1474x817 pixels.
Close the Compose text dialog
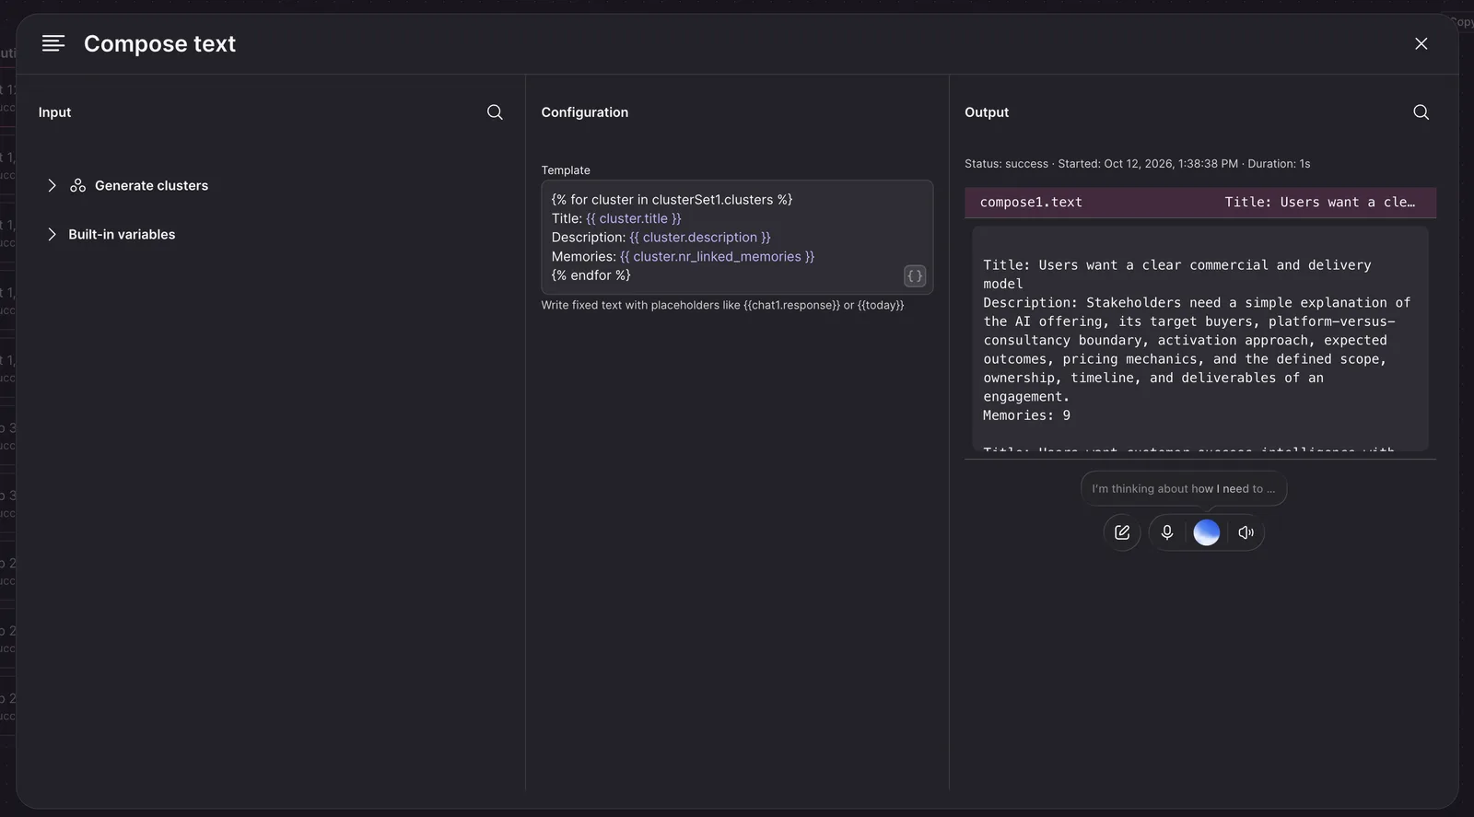click(x=1421, y=44)
